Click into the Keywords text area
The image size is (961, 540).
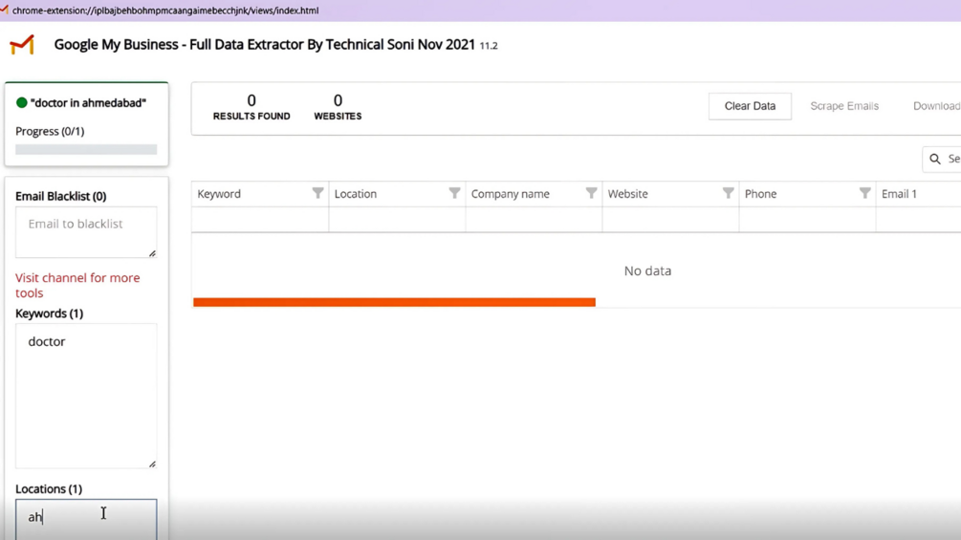pyautogui.click(x=86, y=396)
